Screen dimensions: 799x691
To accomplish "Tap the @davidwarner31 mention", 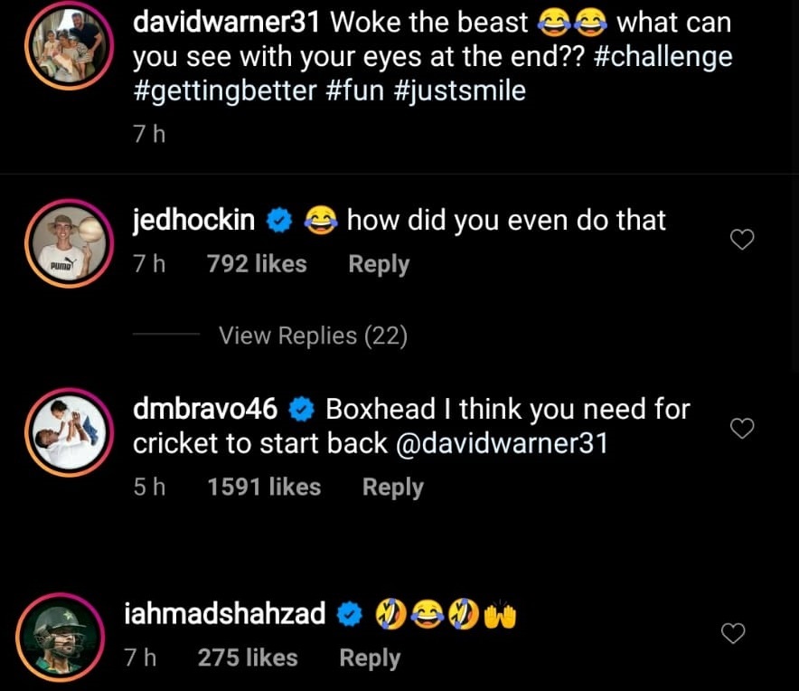I will pos(503,443).
